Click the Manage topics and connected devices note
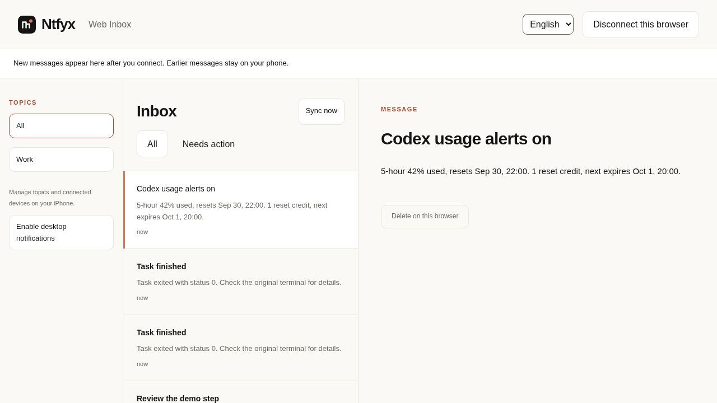The image size is (717, 403). point(50,198)
